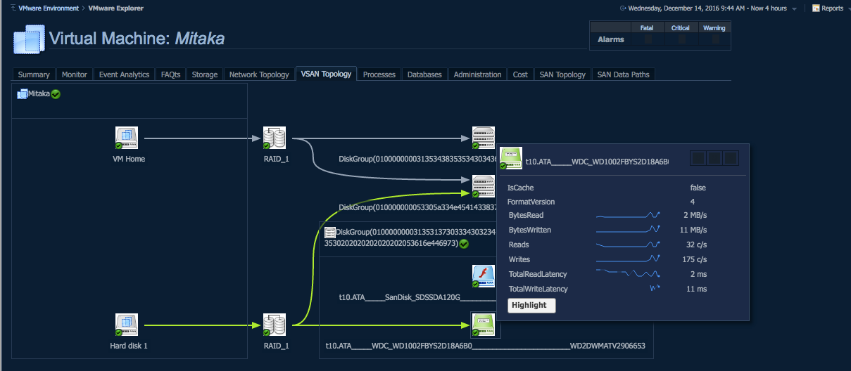
Task: Open the Event Analytics tab
Action: tap(124, 74)
